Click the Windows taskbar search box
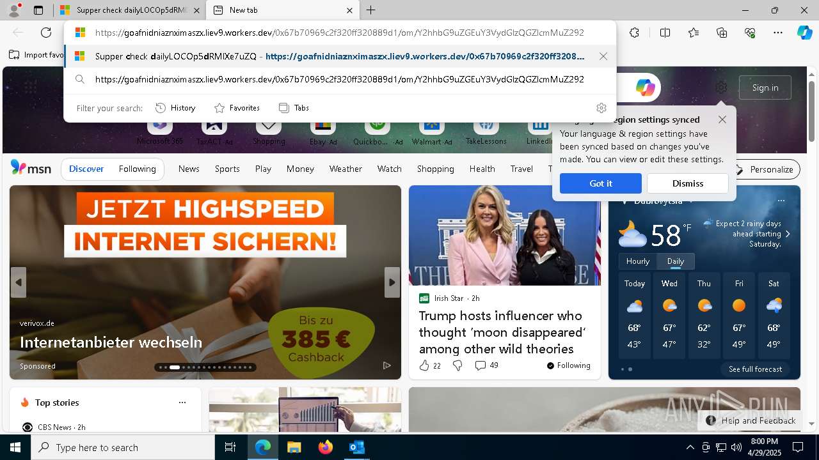 tap(123, 447)
